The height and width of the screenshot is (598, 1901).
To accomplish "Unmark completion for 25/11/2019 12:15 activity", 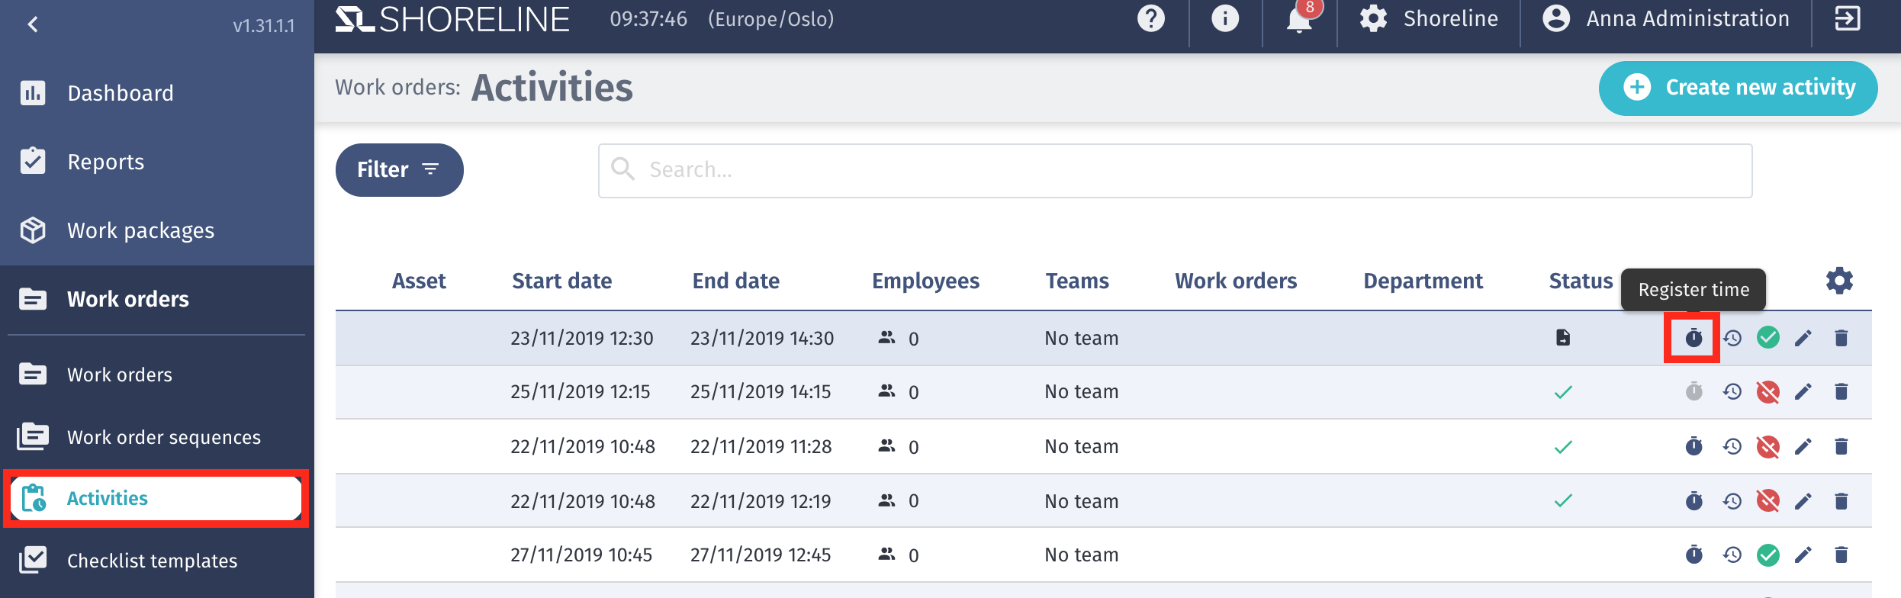I will pyautogui.click(x=1768, y=392).
